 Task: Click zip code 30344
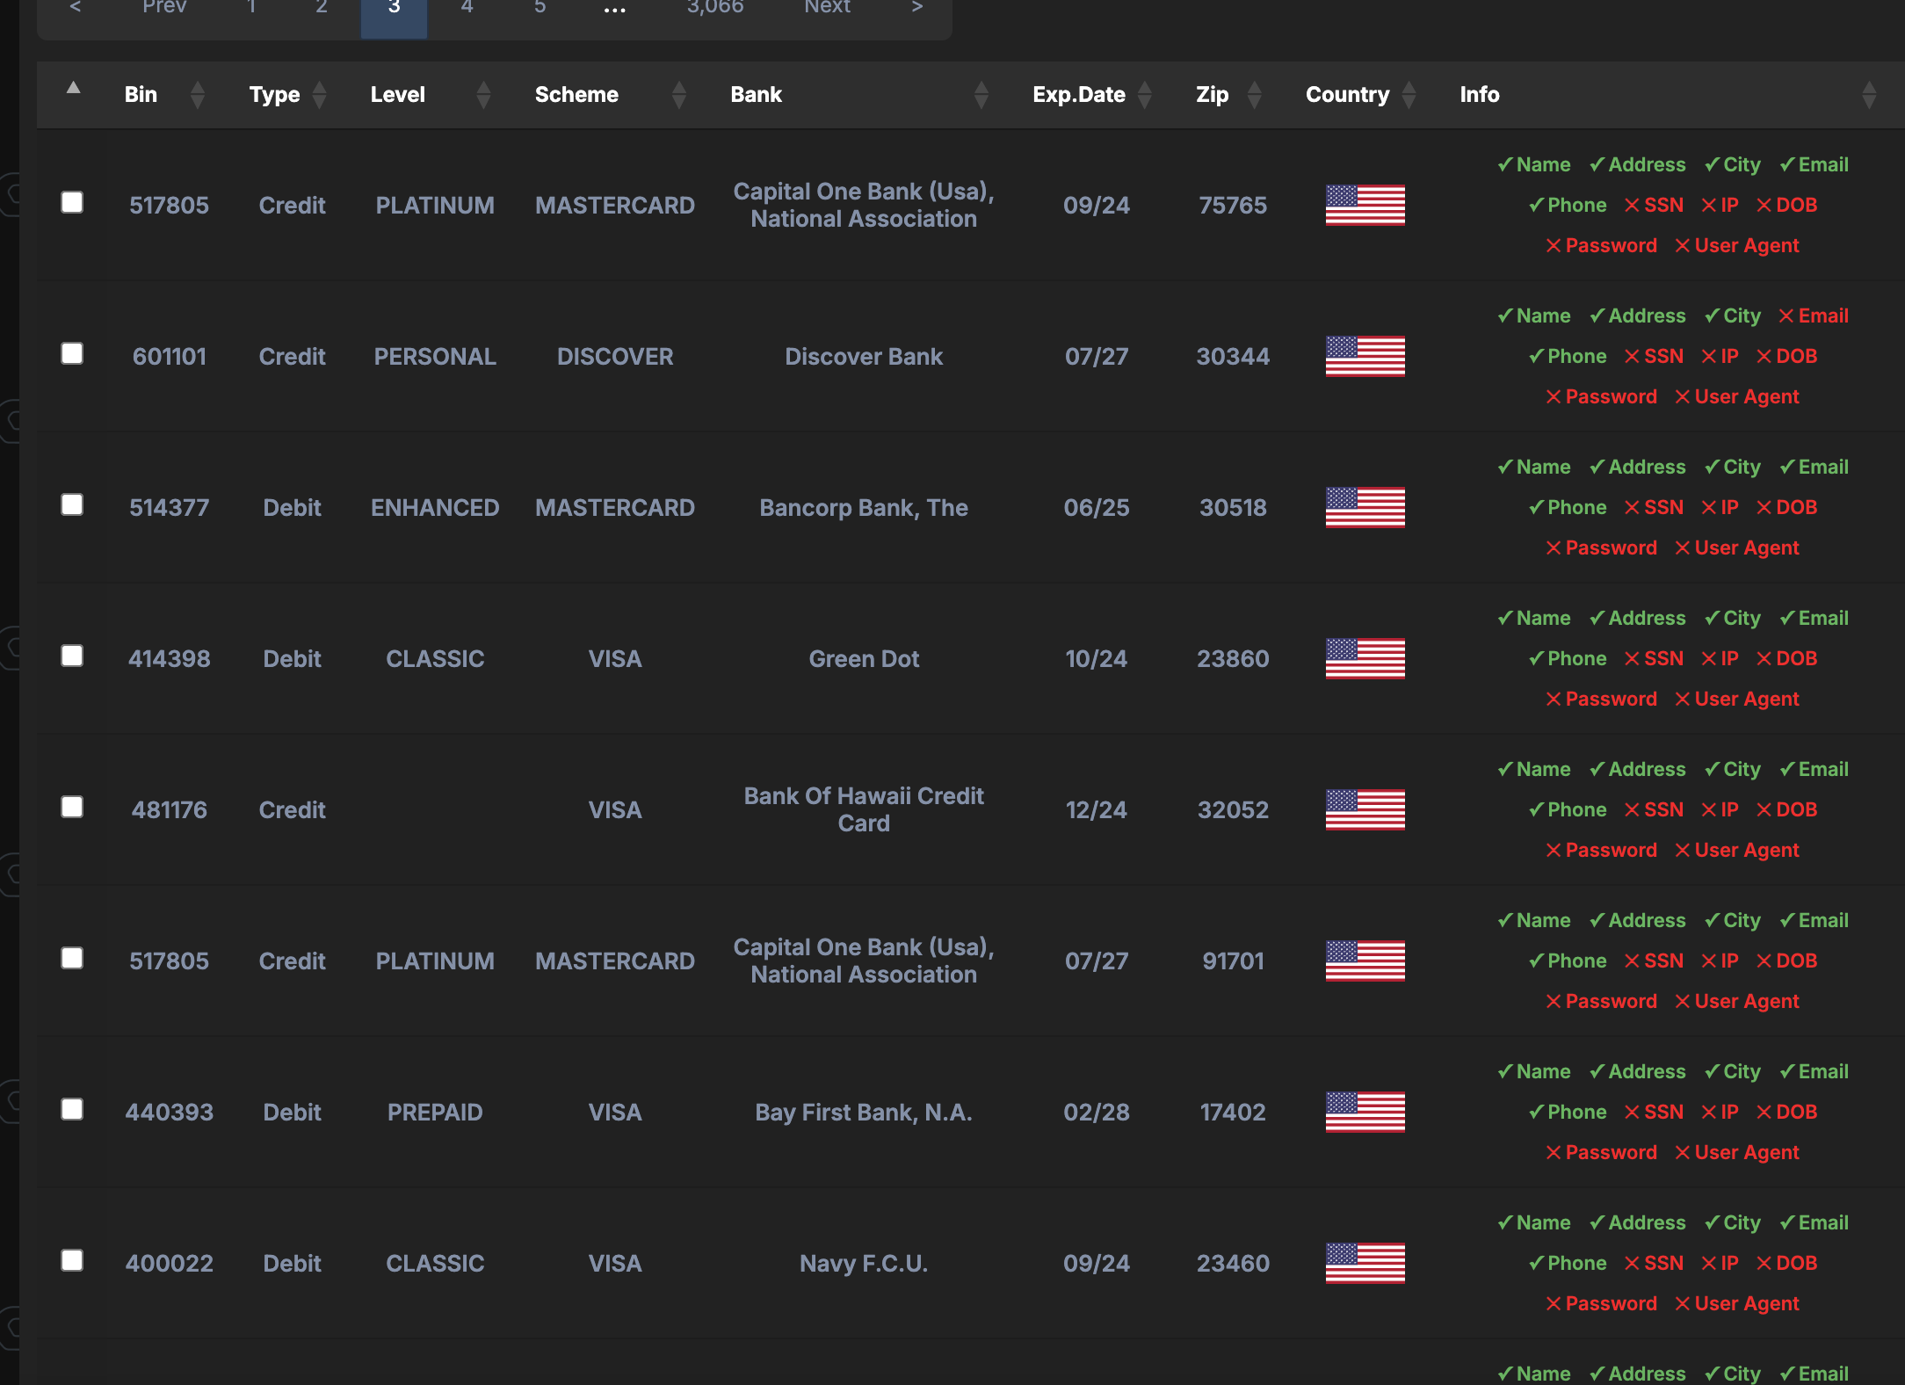coord(1233,357)
